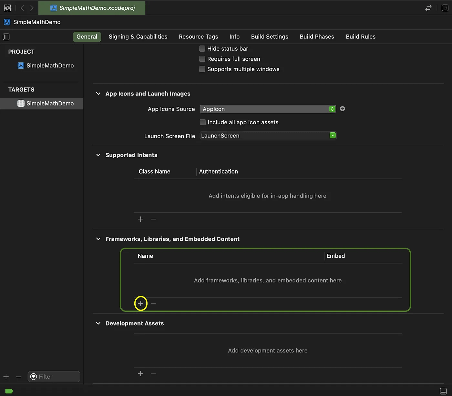Toggle the project and targets sidebar icon
The height and width of the screenshot is (396, 452).
6,37
